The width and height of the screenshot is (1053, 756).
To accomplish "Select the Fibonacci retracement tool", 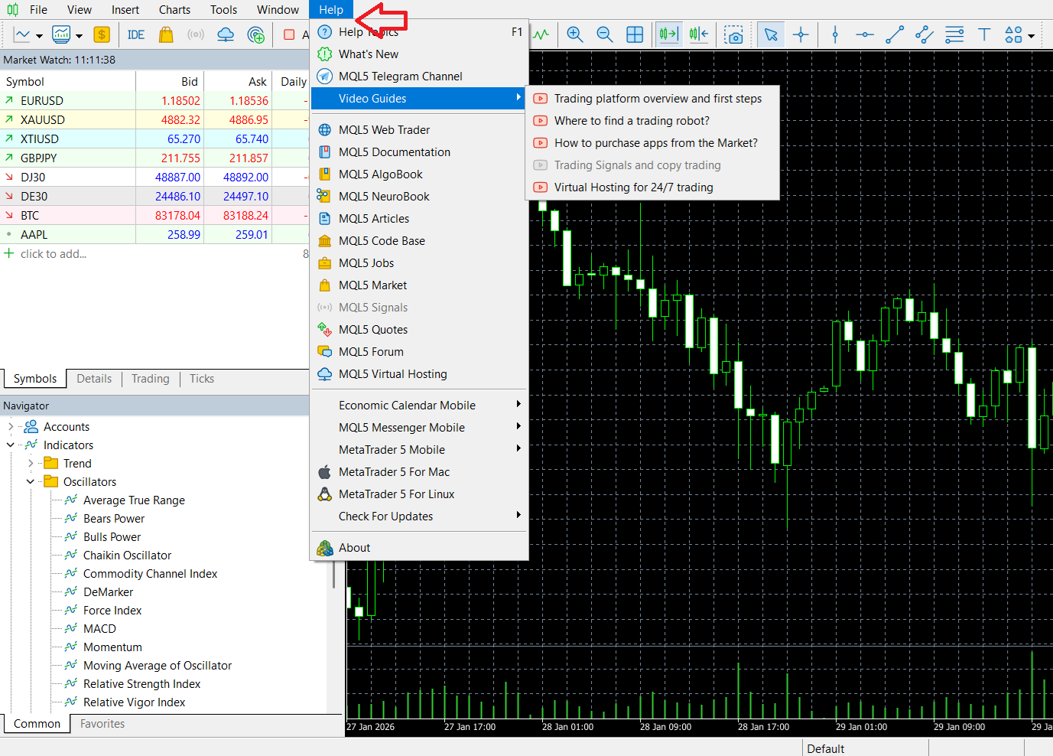I will point(954,34).
